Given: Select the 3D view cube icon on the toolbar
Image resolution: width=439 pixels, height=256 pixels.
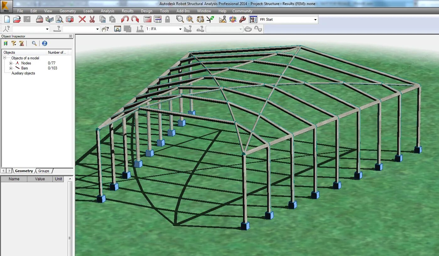Looking at the screenshot, I should 232,19.
